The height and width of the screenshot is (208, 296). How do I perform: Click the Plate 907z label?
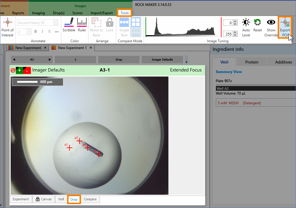(x=224, y=81)
